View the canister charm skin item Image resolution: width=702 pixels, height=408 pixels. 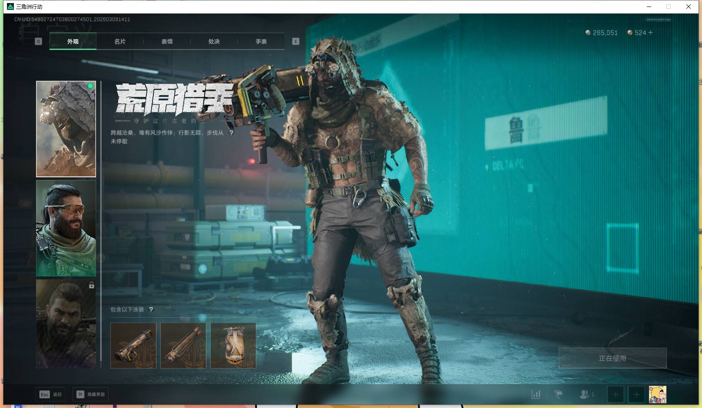tap(233, 345)
